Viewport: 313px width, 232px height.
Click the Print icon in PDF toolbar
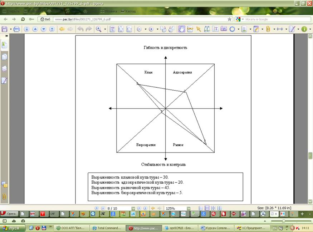click(16, 29)
